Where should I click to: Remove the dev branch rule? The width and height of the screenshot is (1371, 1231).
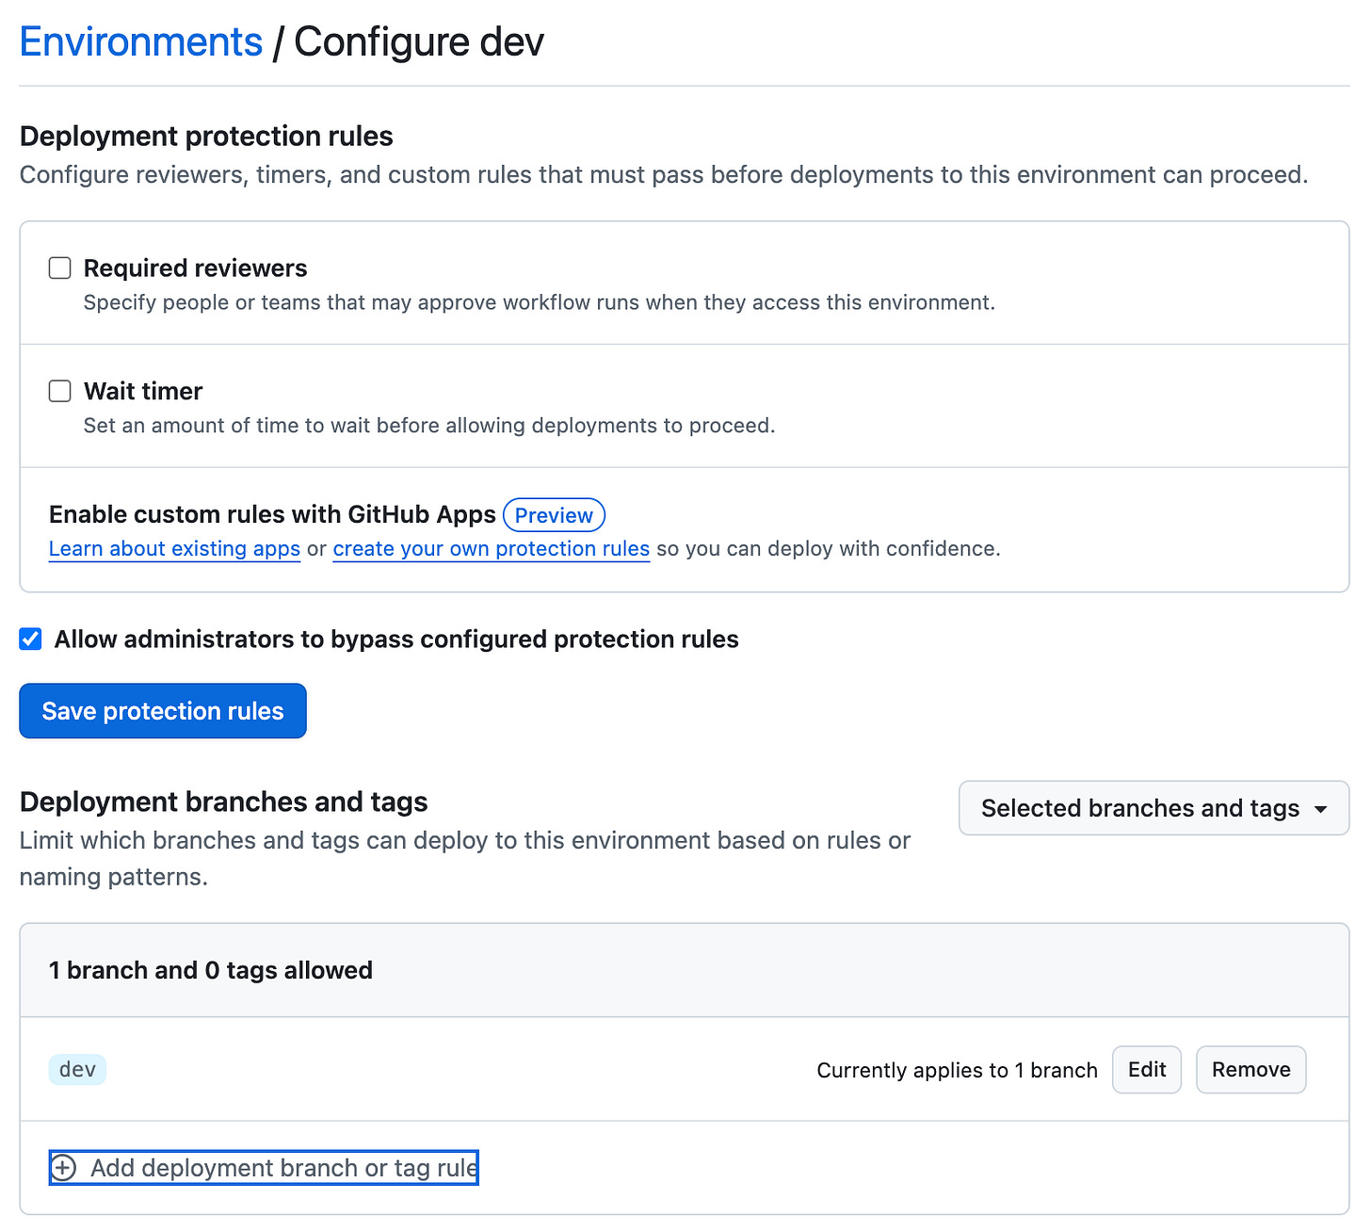click(x=1250, y=1070)
